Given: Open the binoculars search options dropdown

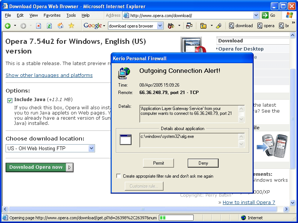Looking at the screenshot, I should point(179,26).
